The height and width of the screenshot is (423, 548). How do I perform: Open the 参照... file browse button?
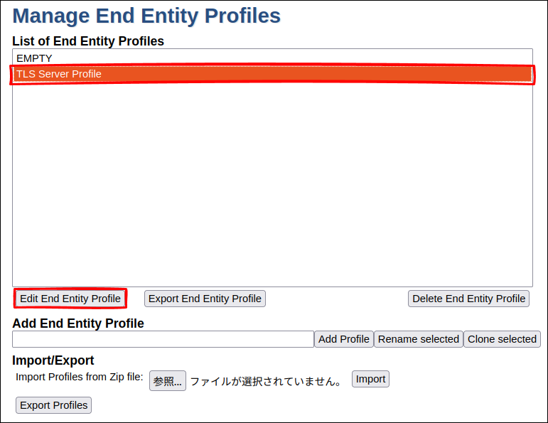tap(168, 380)
